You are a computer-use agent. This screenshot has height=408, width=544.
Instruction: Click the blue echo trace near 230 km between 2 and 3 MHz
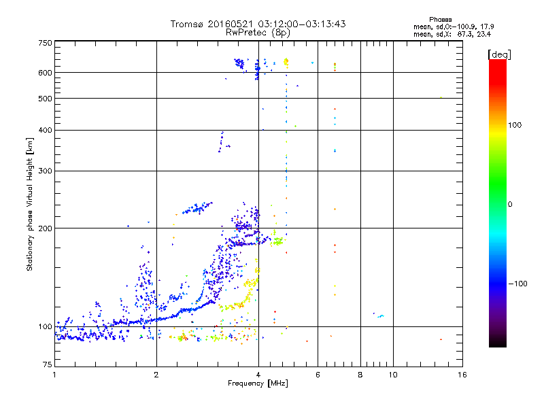[197, 208]
